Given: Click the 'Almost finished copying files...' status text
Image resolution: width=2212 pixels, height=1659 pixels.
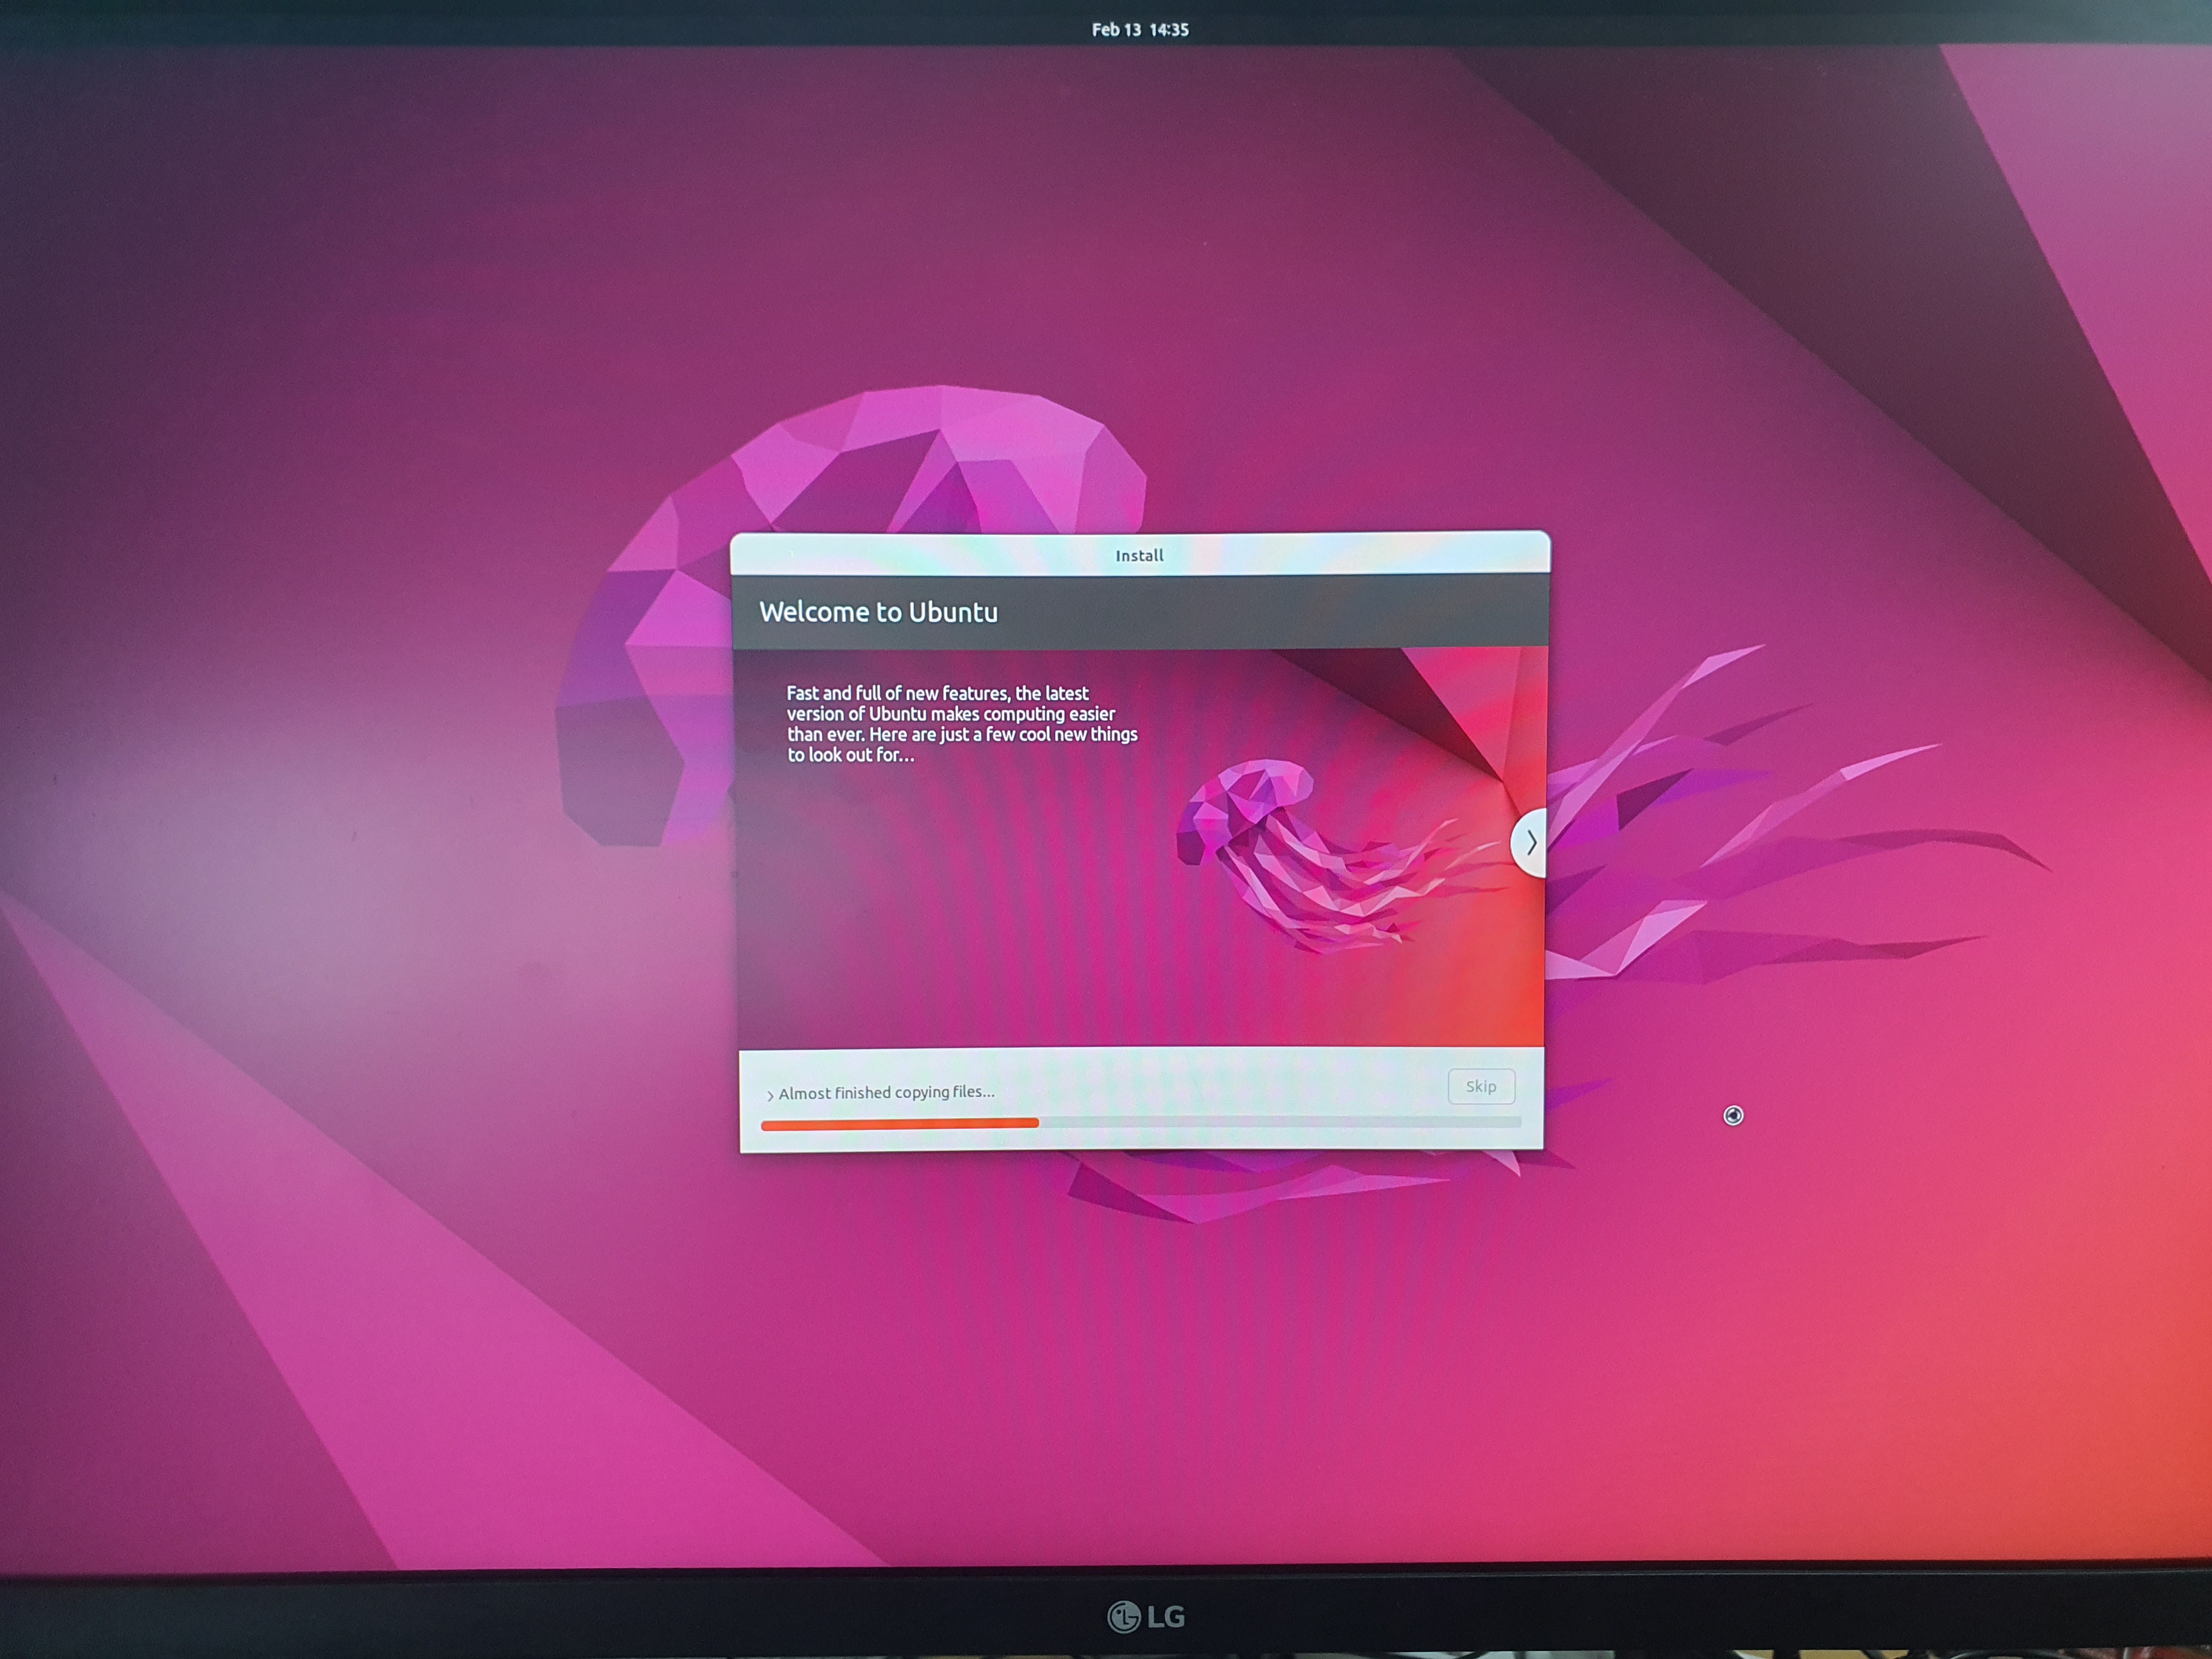Looking at the screenshot, I should point(886,1092).
